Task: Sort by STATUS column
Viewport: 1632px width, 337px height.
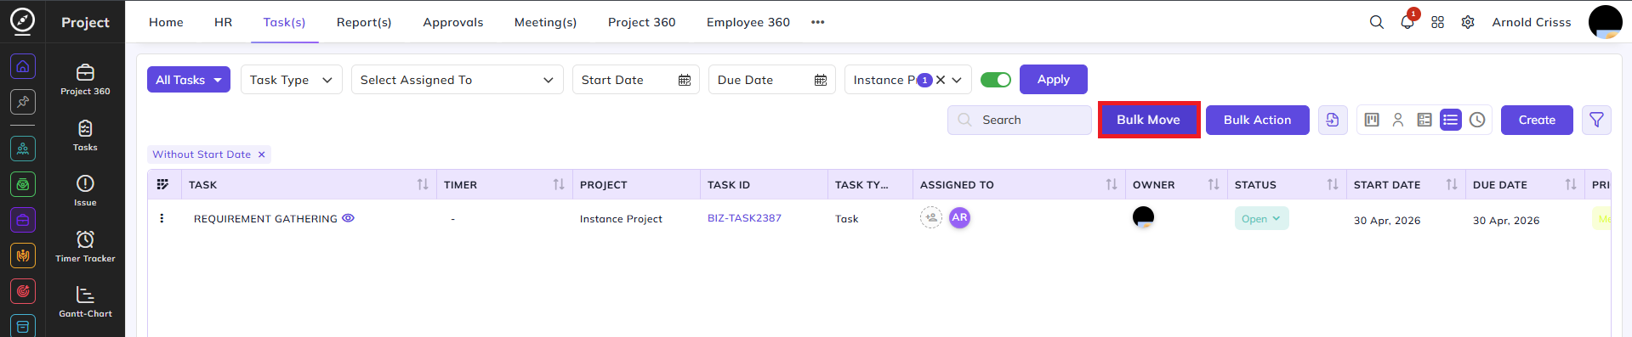Action: [x=1333, y=184]
